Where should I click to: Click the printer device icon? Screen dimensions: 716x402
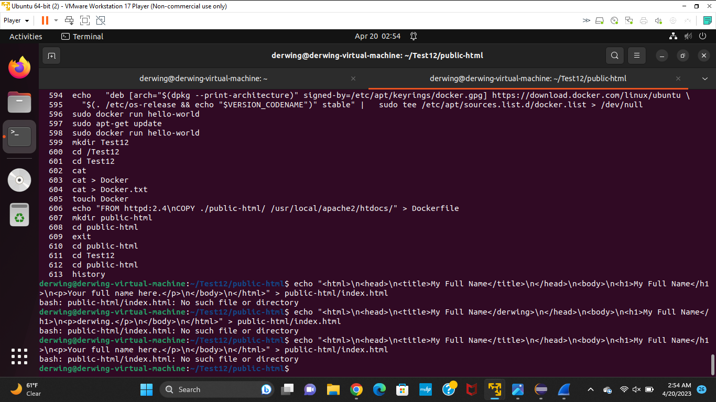coord(643,20)
